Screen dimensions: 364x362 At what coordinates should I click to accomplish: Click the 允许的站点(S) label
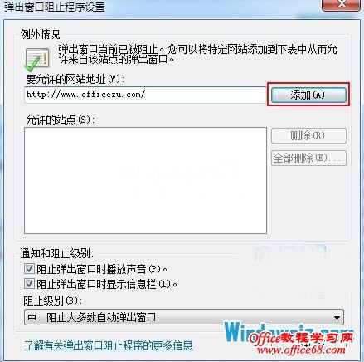61,120
